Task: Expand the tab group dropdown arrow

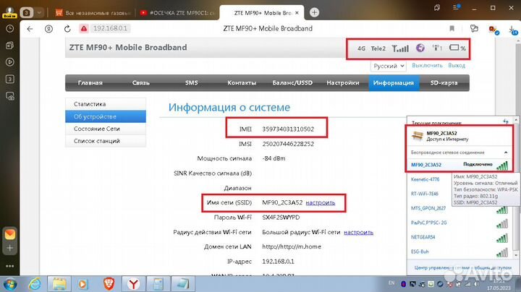Action: (x=39, y=12)
